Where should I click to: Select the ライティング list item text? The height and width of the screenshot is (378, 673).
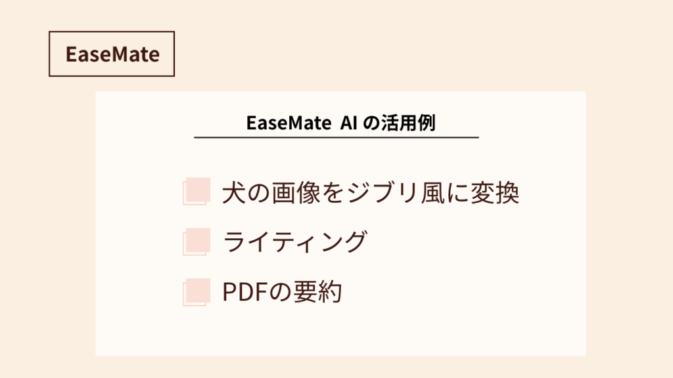[x=295, y=241]
